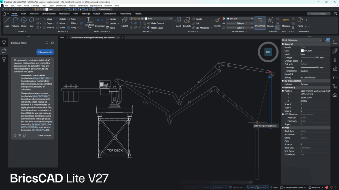
Task: Open the f(x) parameters panel icon
Action: (335, 77)
